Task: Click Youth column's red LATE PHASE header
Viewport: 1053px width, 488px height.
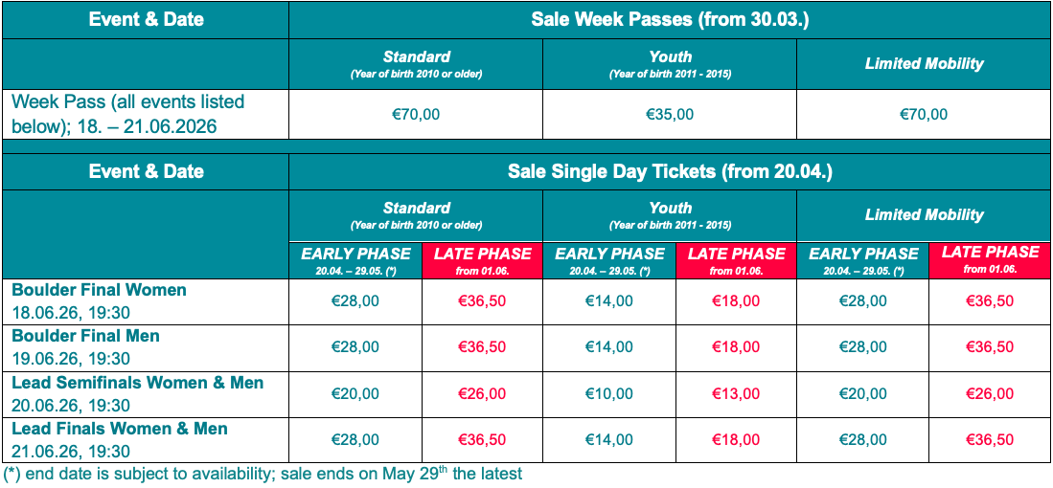Action: (736, 254)
